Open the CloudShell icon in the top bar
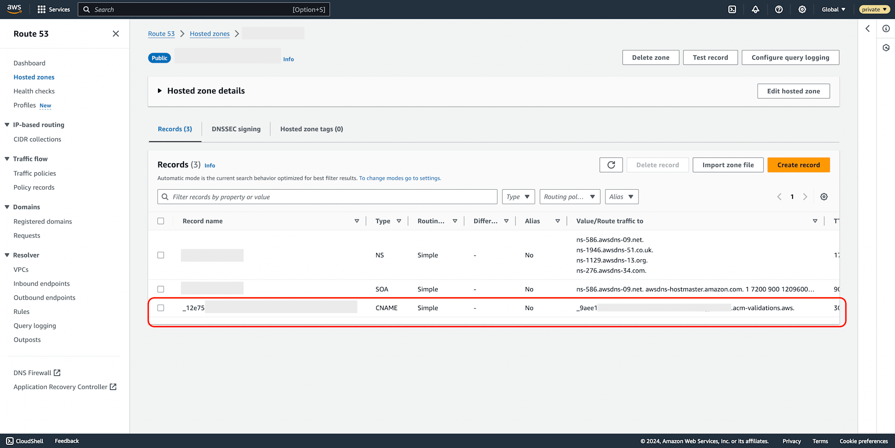The image size is (895, 448). pyautogui.click(x=732, y=9)
